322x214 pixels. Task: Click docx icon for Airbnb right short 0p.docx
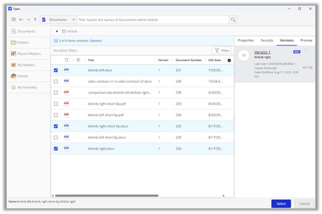pos(66,126)
